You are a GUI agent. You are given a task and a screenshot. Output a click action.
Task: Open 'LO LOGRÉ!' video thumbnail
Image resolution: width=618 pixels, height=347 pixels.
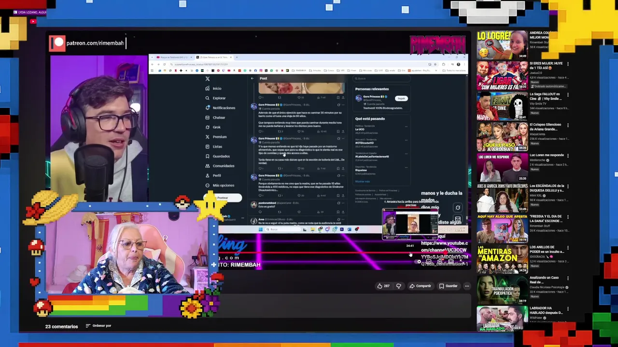pyautogui.click(x=502, y=45)
